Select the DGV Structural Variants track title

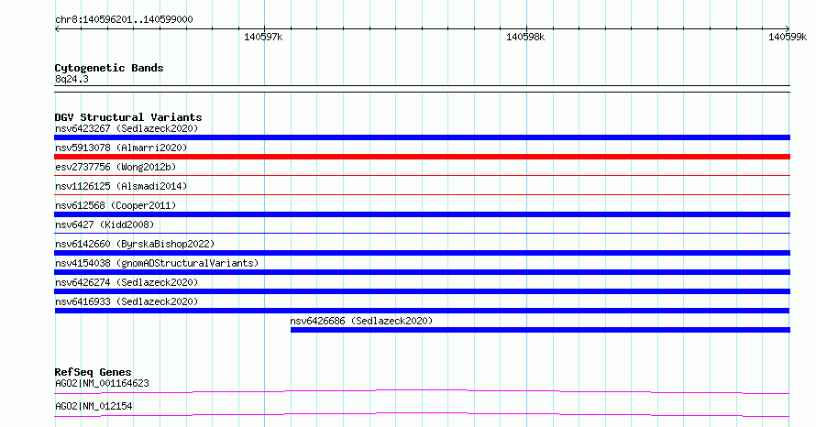click(x=128, y=117)
